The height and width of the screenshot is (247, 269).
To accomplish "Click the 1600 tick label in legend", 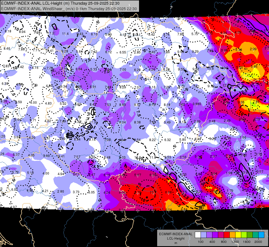I will tap(247, 242).
